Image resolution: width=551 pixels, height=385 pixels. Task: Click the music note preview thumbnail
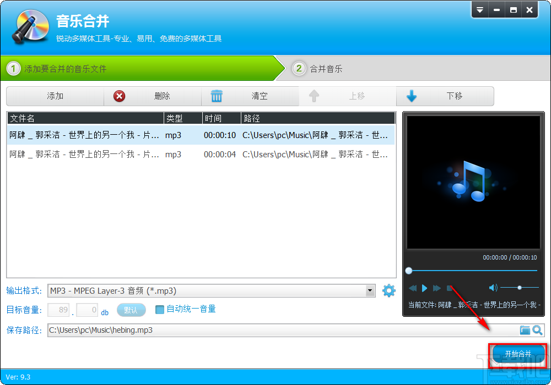pos(473,183)
